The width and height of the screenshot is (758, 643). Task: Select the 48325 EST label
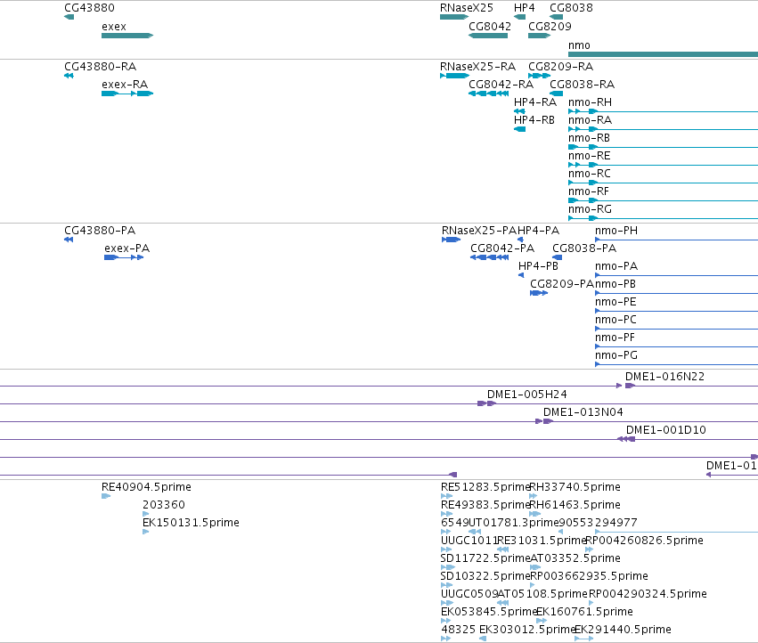point(459,630)
